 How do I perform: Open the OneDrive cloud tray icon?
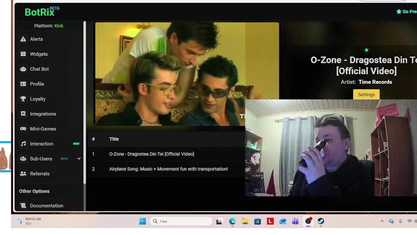coord(391,221)
